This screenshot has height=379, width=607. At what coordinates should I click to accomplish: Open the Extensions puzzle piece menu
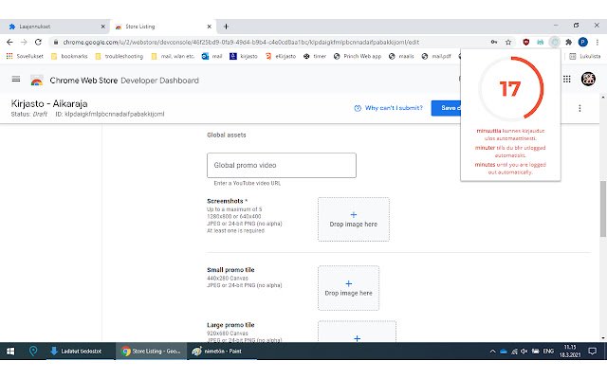[x=569, y=42]
